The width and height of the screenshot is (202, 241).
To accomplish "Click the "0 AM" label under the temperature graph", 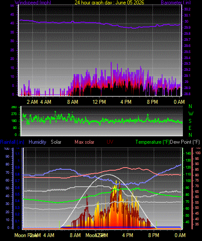I will click(x=180, y=235).
